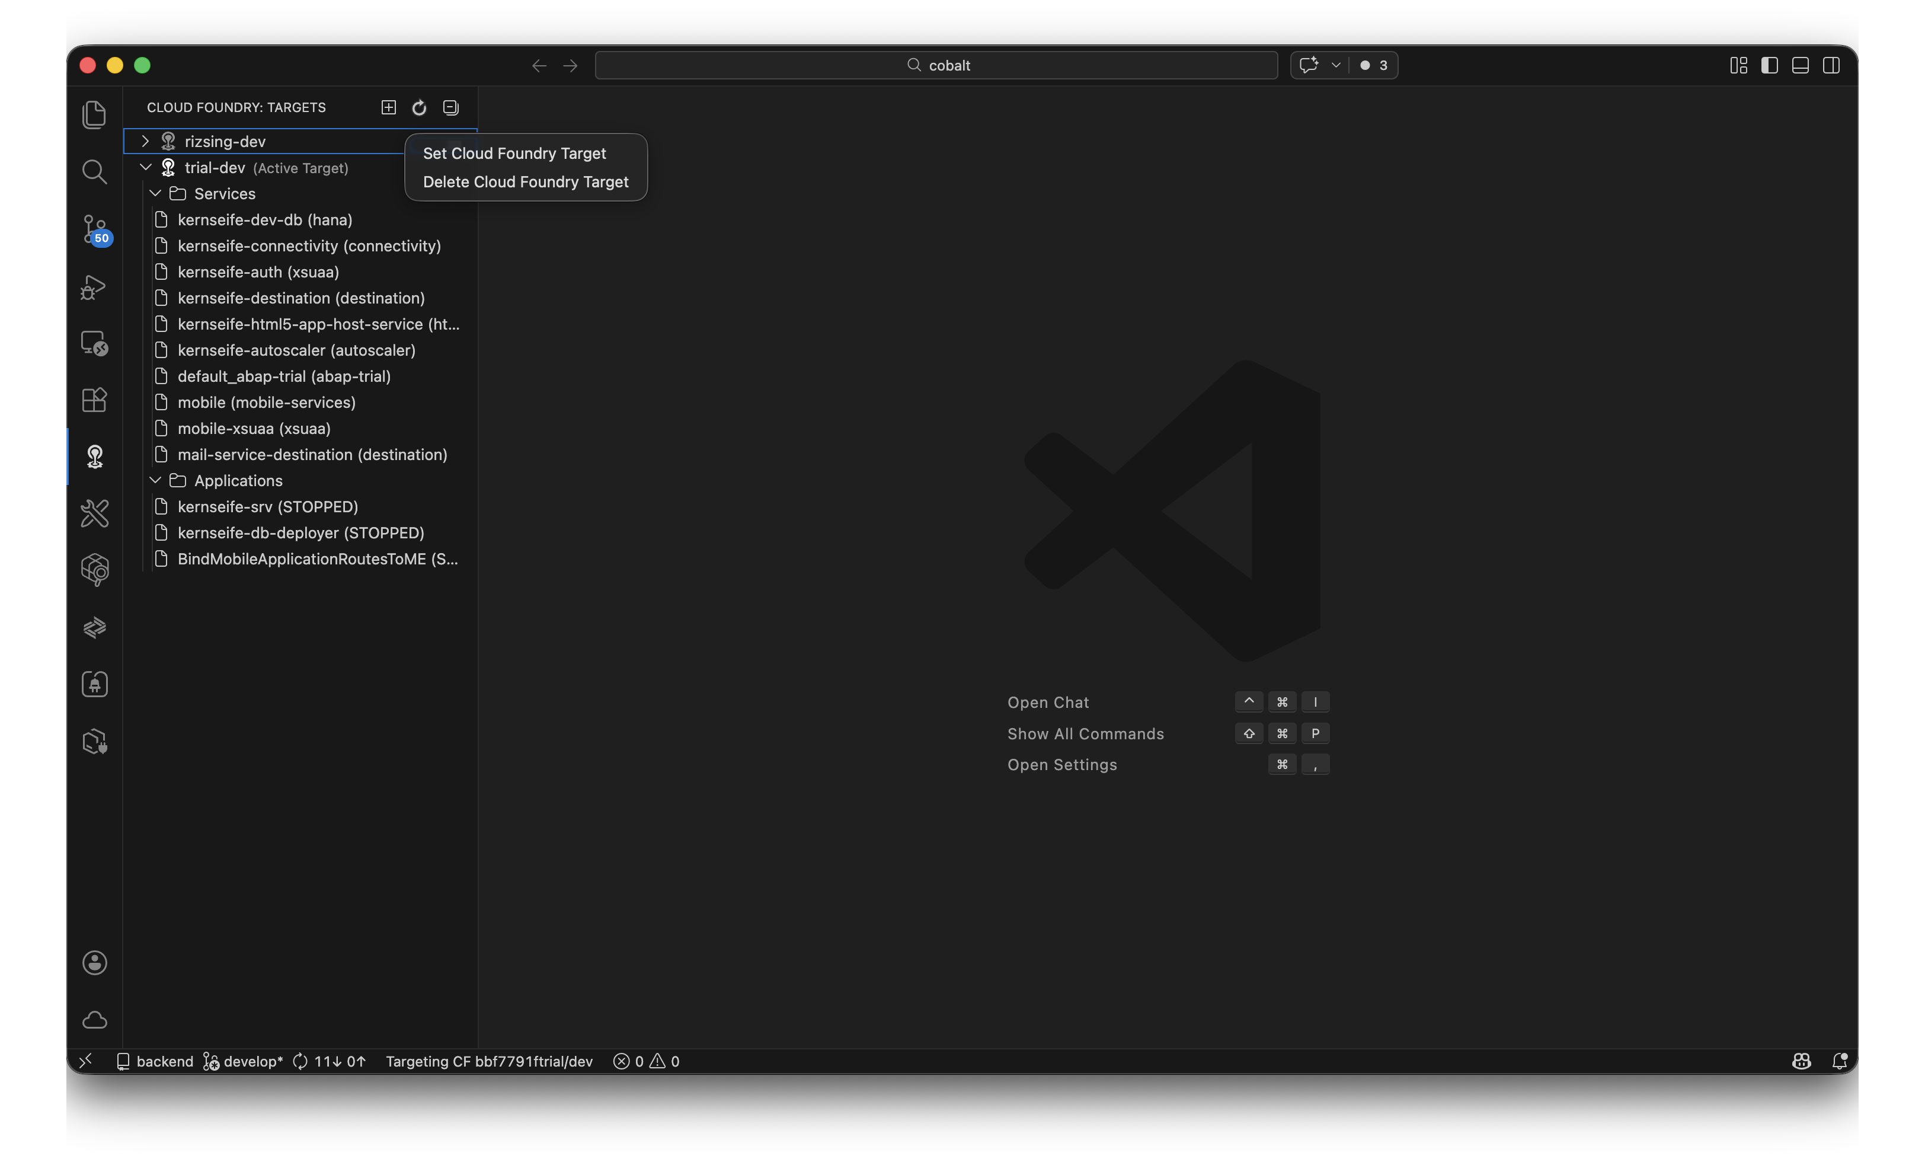Choose Delete Cloud Foundry Target menu item
The image size is (1925, 1162).
(x=525, y=182)
